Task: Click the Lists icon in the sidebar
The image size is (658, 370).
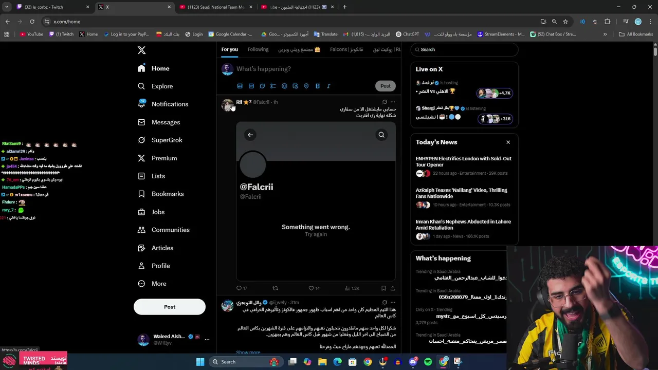Action: 141,176
